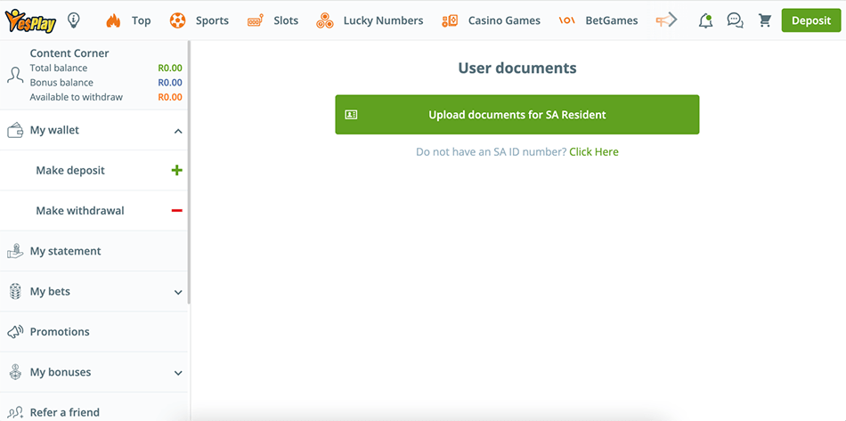Click the Total balance R0.00 value
Viewport: 846px width, 421px height.
coord(170,69)
